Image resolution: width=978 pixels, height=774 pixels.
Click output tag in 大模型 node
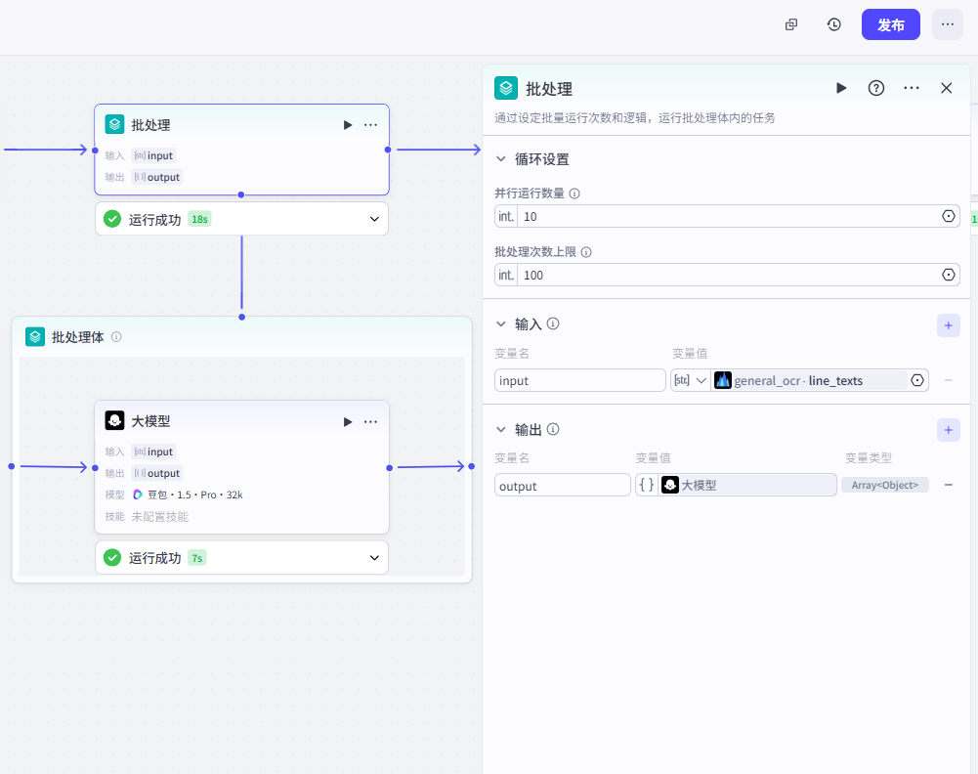pos(156,473)
